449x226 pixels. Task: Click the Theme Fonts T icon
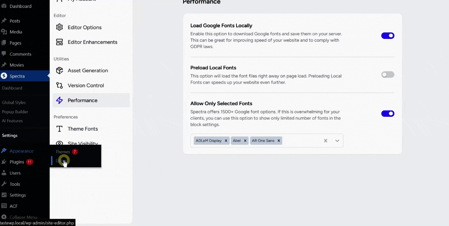pos(59,129)
